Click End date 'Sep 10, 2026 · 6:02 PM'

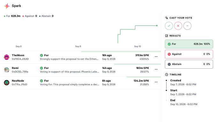[x=184, y=104]
